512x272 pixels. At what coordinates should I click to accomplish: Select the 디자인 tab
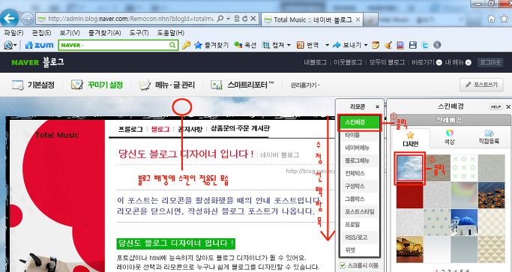click(411, 139)
